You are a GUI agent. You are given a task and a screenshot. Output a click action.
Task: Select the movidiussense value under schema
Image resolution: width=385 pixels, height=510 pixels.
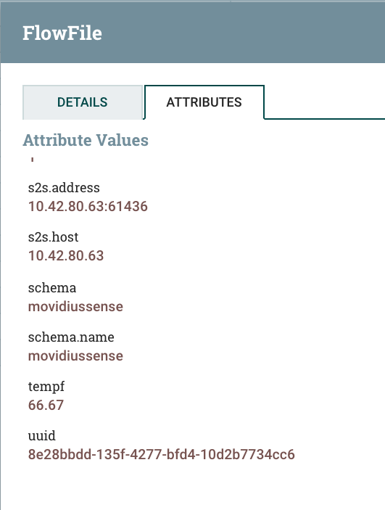click(x=75, y=307)
